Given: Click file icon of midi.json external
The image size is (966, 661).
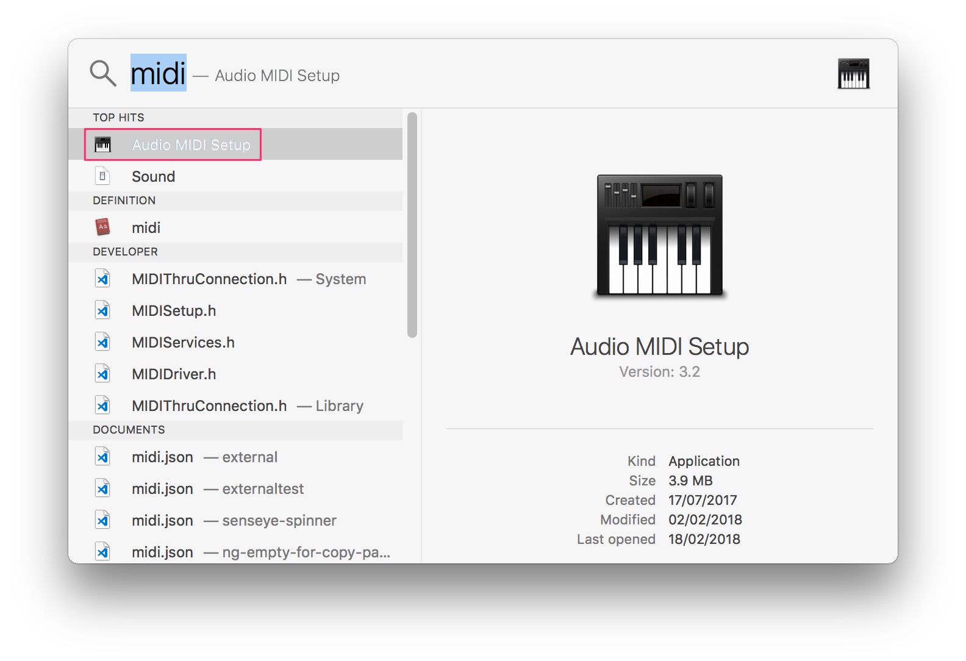Looking at the screenshot, I should [x=102, y=457].
